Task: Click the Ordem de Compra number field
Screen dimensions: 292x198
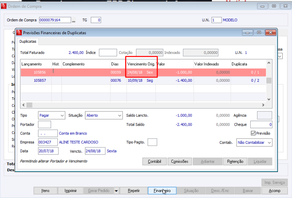Action: pos(55,20)
